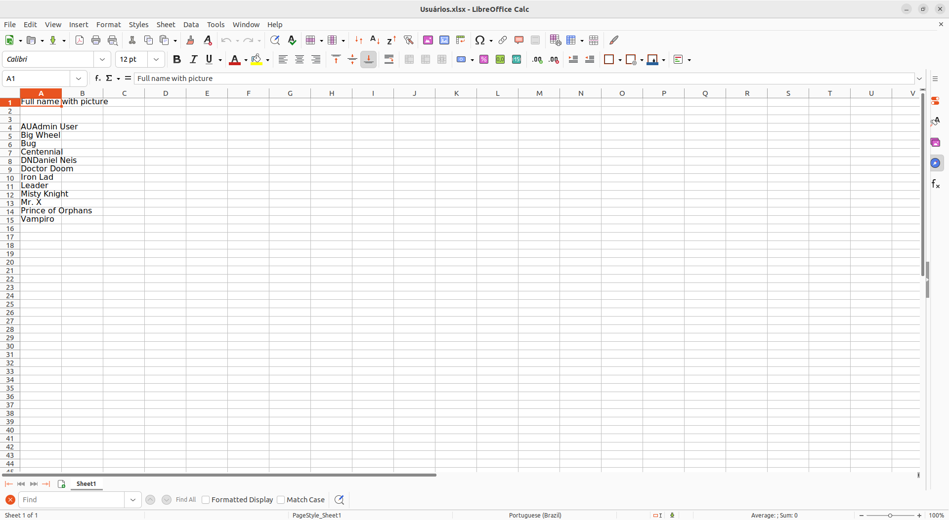Insert a pivot table icon
The image size is (949, 520).
tap(461, 40)
